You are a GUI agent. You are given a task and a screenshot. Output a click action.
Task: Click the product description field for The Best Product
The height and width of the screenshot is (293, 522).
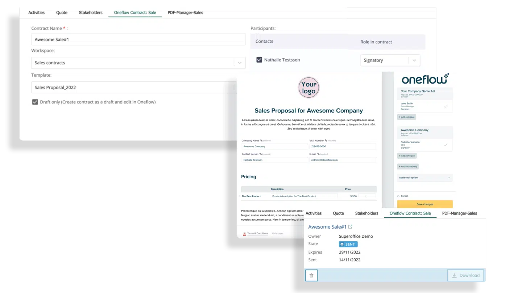pyautogui.click(x=304, y=196)
